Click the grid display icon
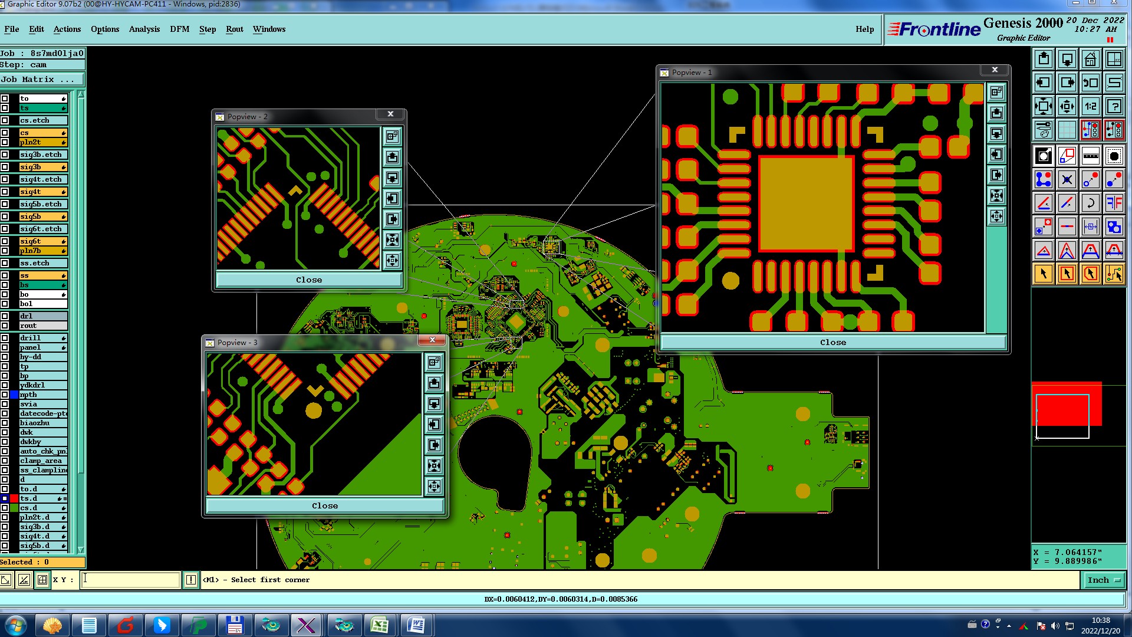 click(x=1067, y=129)
